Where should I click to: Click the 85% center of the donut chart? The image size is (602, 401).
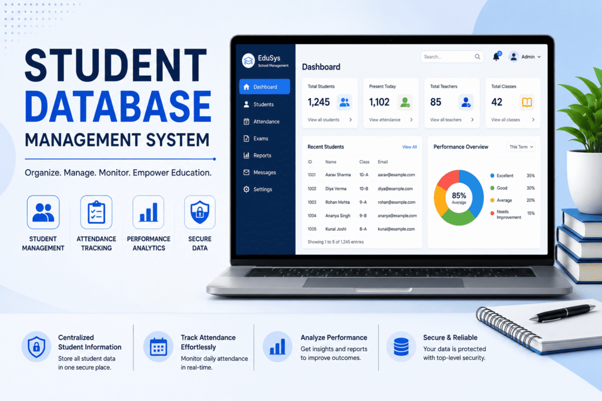[459, 197]
